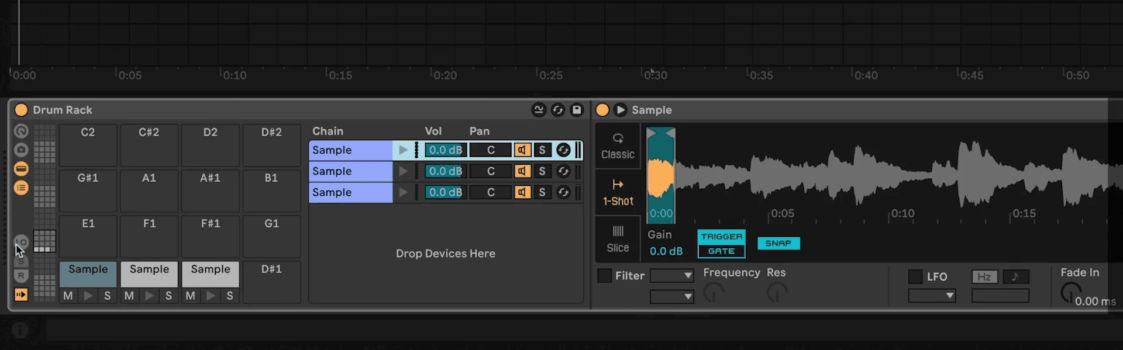This screenshot has width=1123, height=350.
Task: Solo the bottom Sample chain
Action: 542,192
